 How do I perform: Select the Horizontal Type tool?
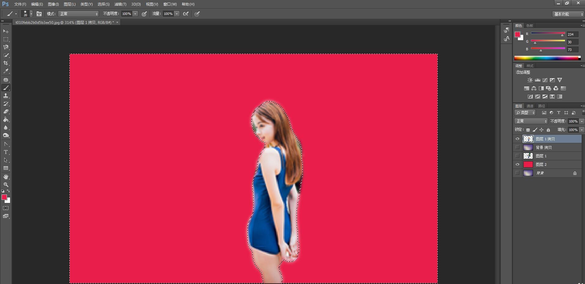pyautogui.click(x=6, y=152)
